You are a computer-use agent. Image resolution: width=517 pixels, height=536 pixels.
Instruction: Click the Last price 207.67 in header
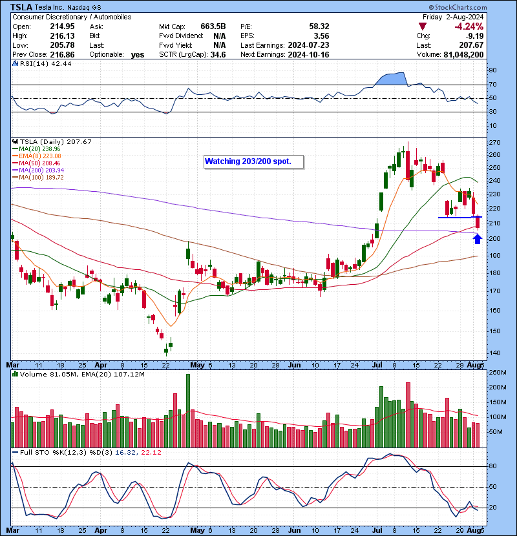click(x=471, y=45)
